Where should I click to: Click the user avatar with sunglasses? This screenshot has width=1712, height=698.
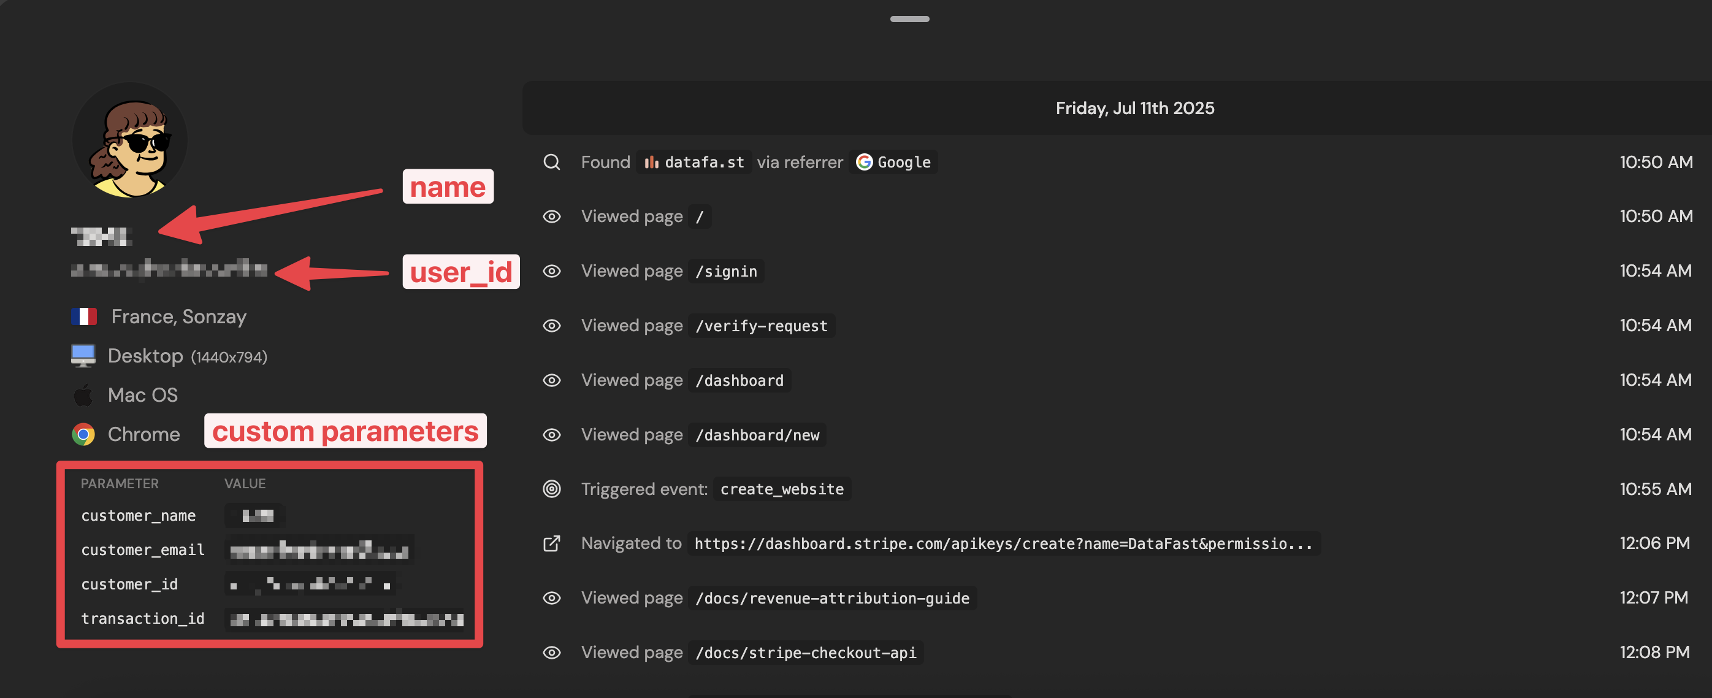[130, 140]
